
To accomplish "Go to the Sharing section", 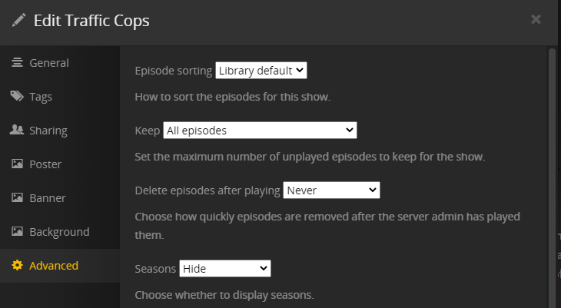I will coord(48,131).
